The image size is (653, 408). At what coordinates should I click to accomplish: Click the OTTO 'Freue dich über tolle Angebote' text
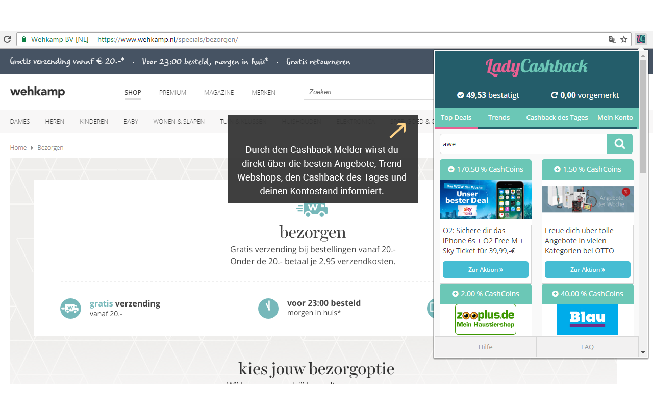[580, 241]
